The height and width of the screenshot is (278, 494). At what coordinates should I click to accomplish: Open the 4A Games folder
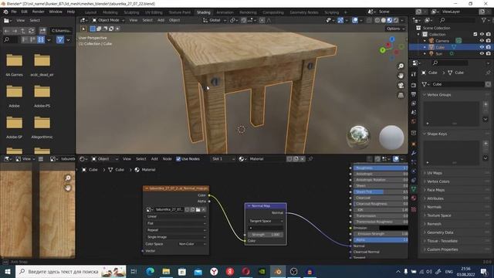(x=14, y=65)
